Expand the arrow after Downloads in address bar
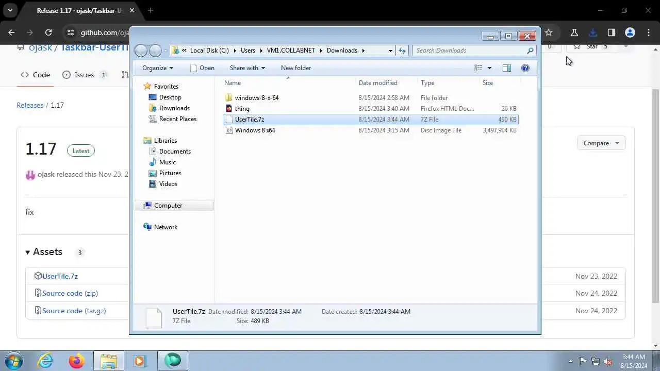The width and height of the screenshot is (660, 371). (x=363, y=50)
